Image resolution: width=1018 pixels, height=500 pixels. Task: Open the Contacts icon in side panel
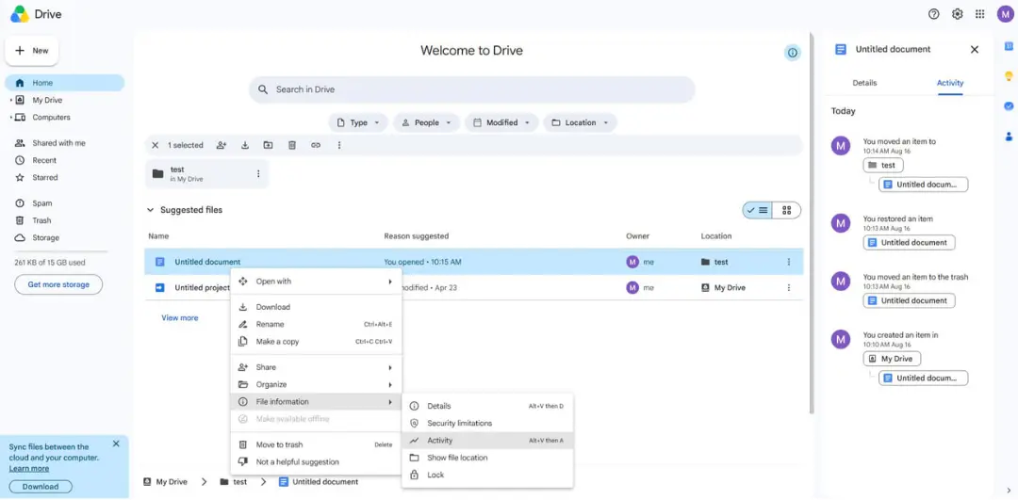[1009, 137]
